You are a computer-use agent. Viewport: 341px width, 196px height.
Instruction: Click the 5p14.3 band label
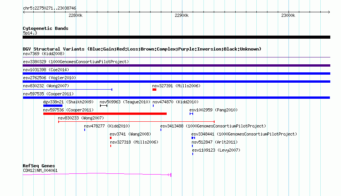pos(30,33)
